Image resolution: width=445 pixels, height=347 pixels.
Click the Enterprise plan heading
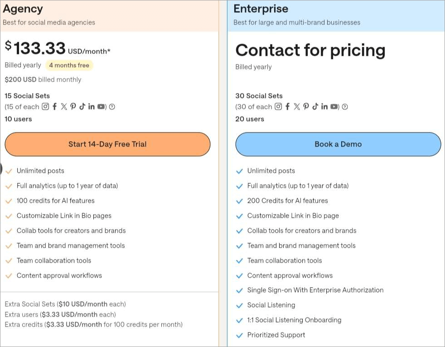261,9
